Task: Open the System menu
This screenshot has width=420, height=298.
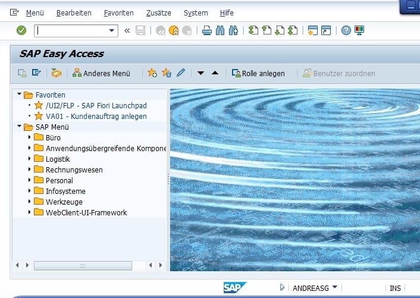Action: coord(196,13)
